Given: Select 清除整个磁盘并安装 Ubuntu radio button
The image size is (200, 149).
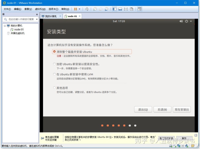Looking at the screenshot, I should [x=54, y=52].
